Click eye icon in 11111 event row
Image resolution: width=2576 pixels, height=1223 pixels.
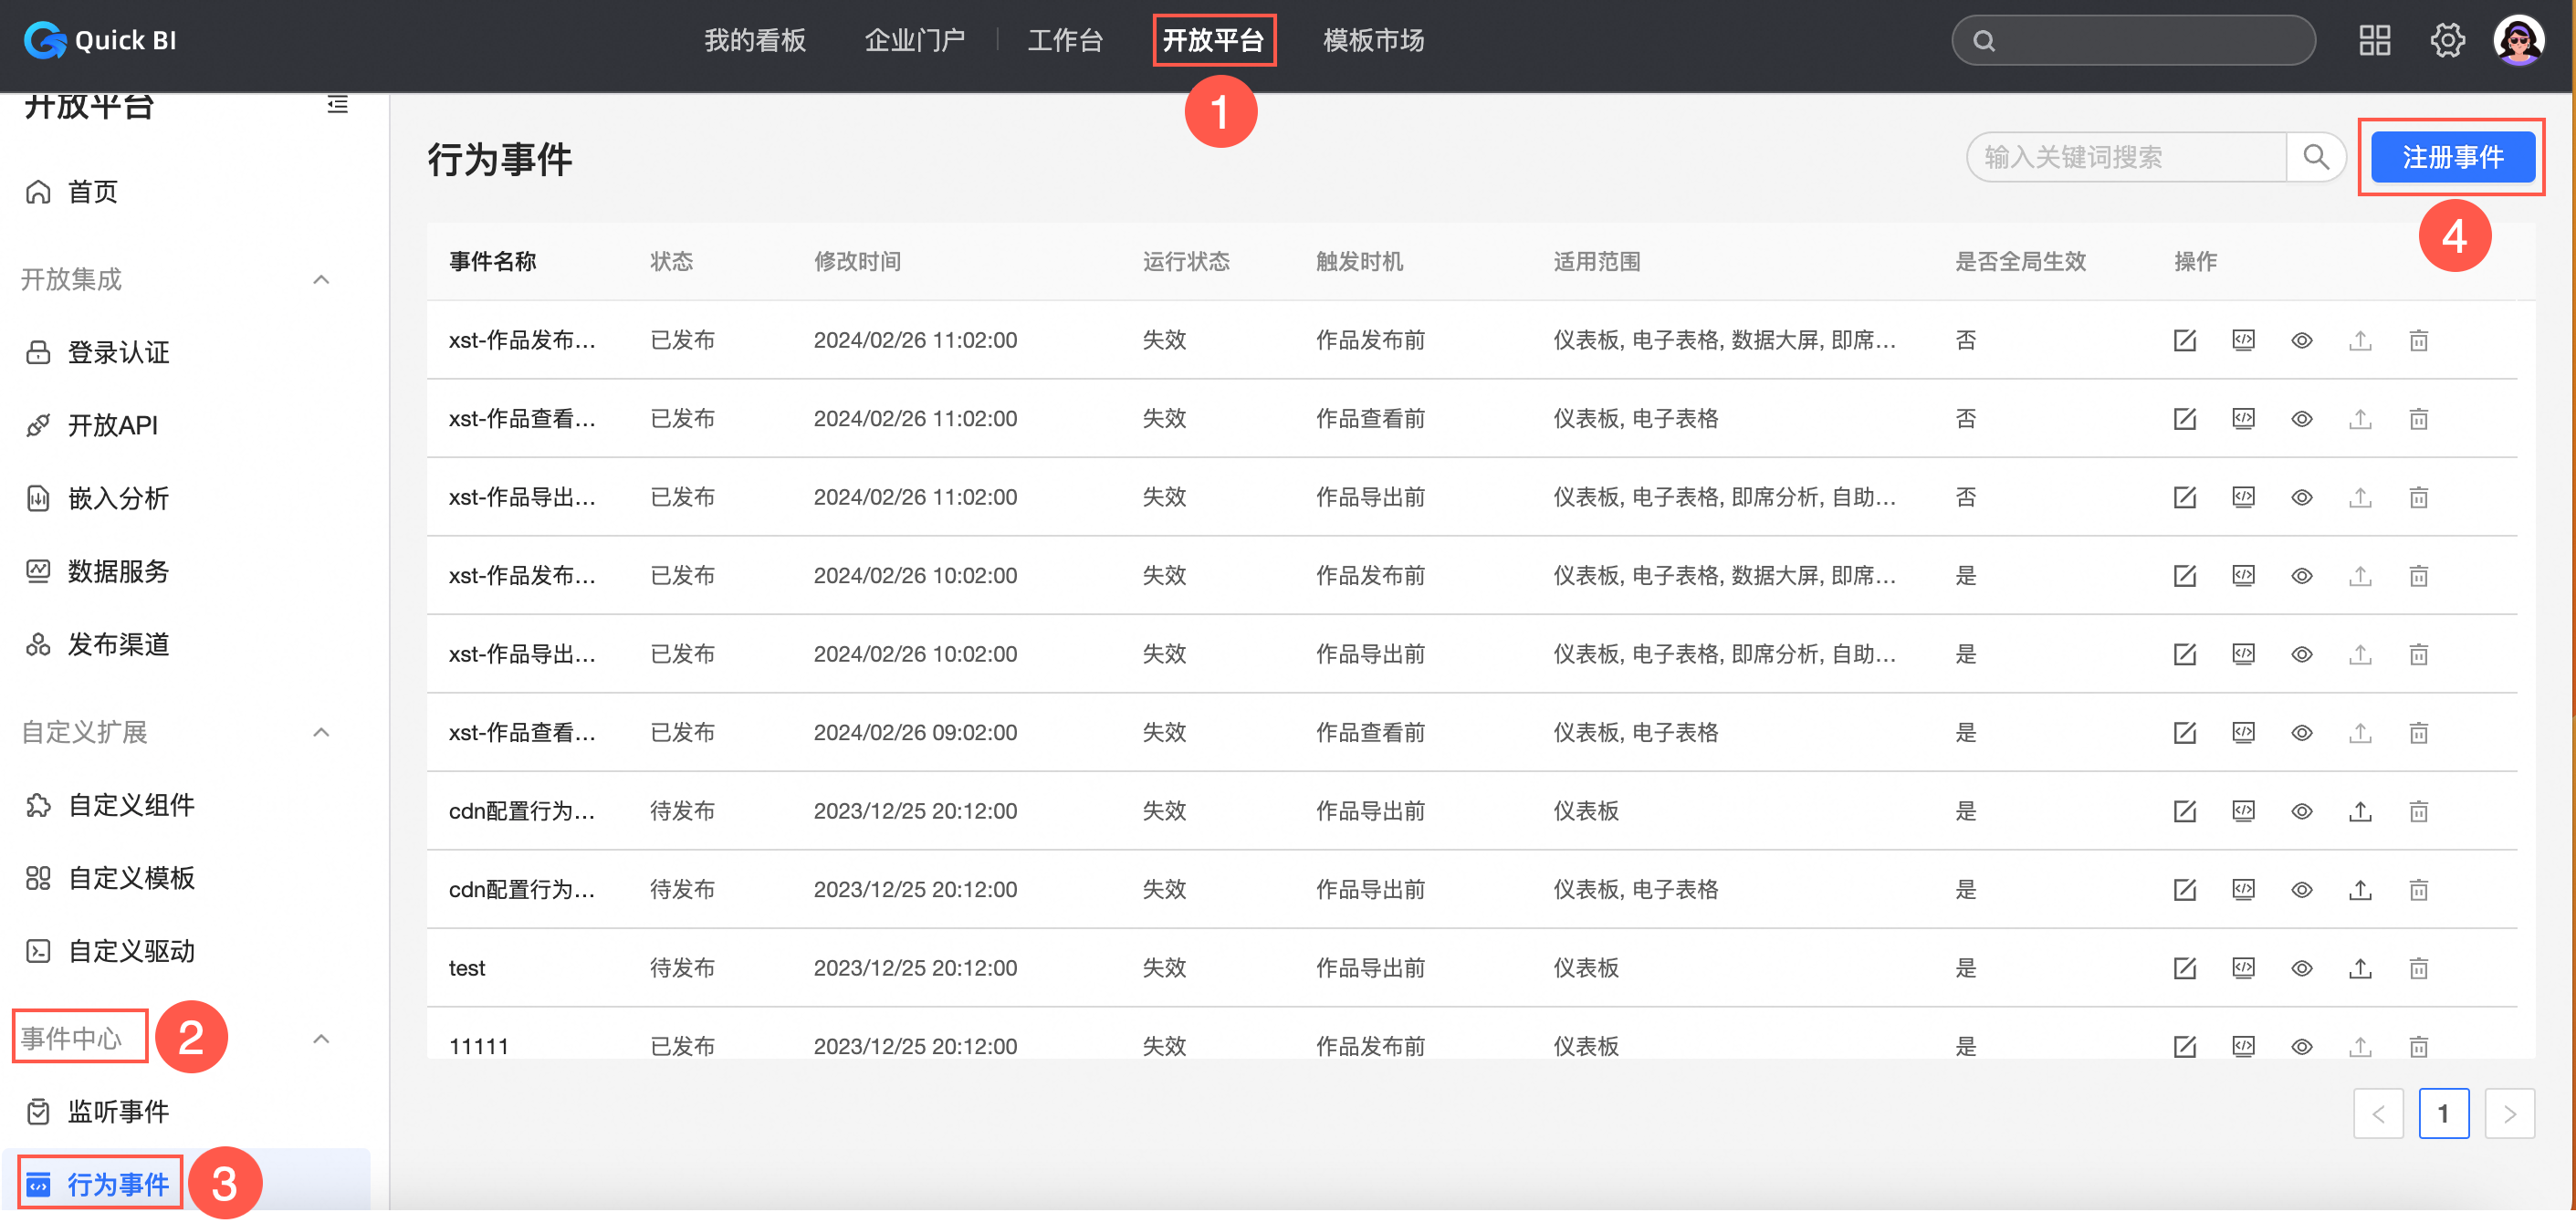click(x=2301, y=1046)
